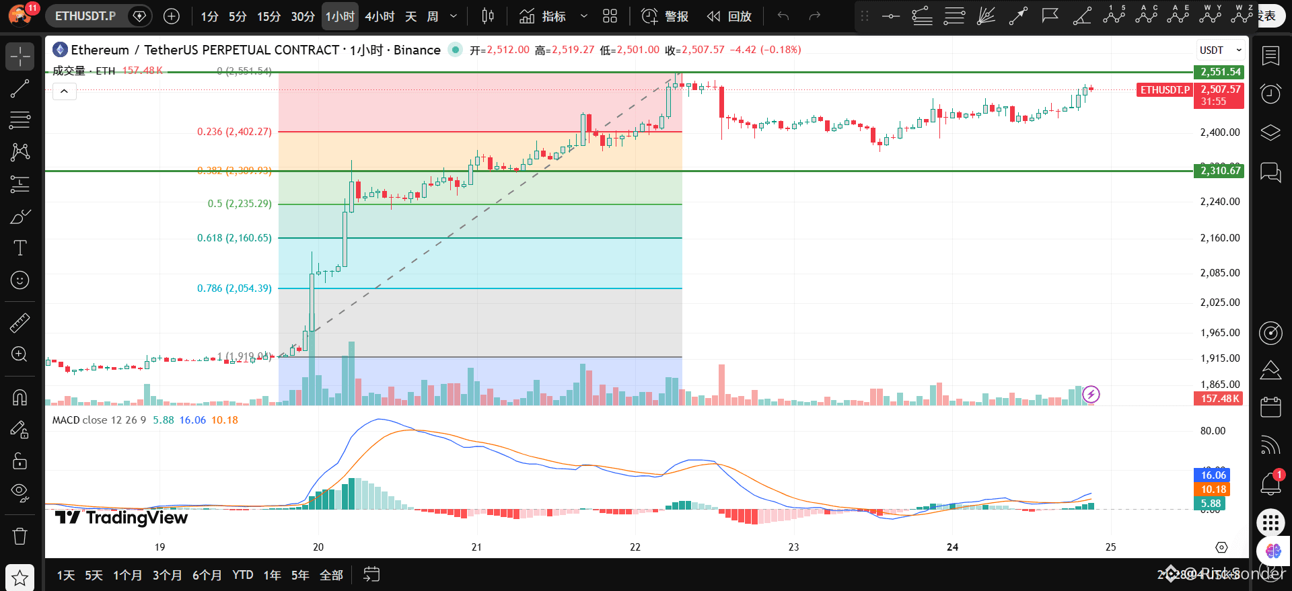Open the chat panel icon
The width and height of the screenshot is (1292, 591).
point(1270,173)
